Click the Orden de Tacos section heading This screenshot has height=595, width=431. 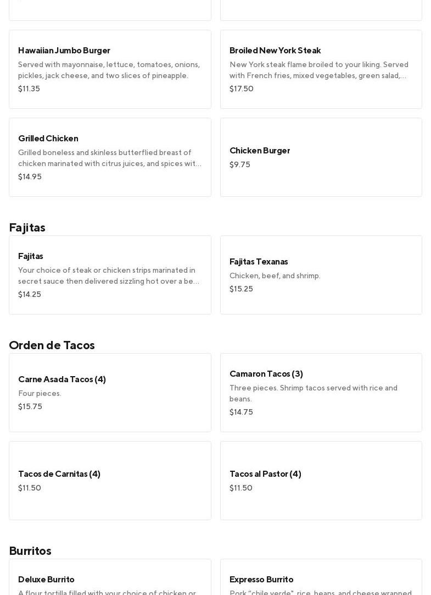(x=52, y=345)
